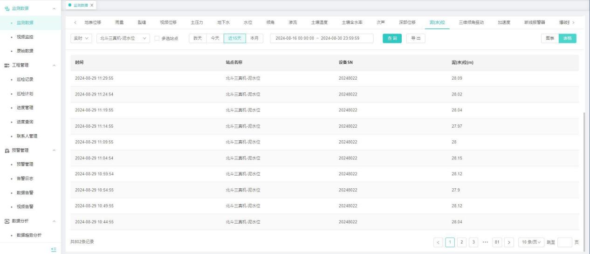Click the 工程管理 group icon

tap(6, 65)
